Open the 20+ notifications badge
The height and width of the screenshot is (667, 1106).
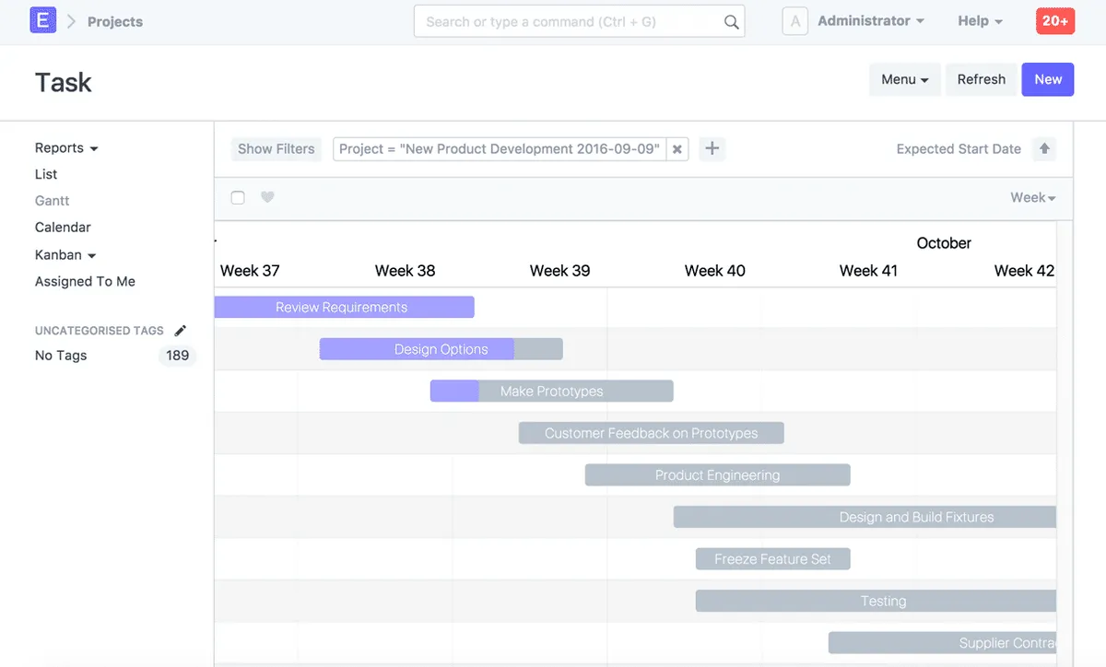1055,21
